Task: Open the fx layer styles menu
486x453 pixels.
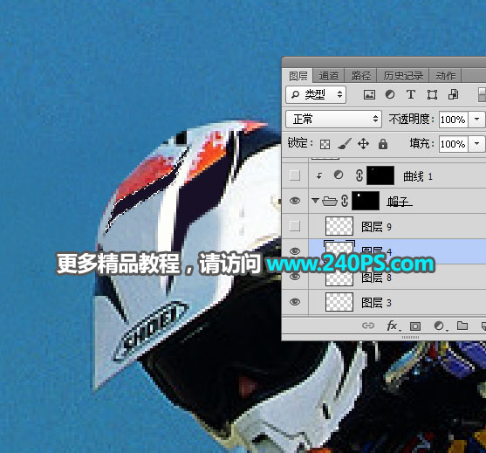Action: (393, 326)
